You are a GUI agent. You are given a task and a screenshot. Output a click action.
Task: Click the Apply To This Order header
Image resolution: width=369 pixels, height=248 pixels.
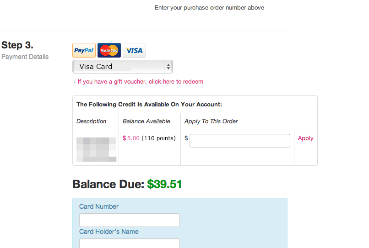[211, 121]
